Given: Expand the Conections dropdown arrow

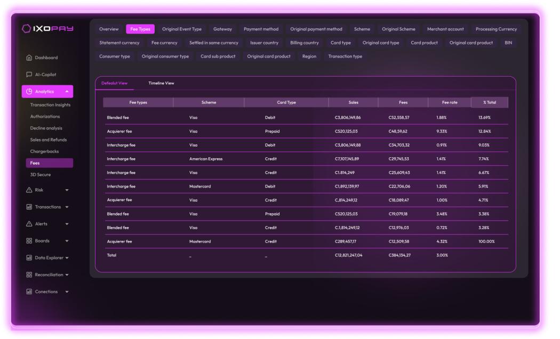Looking at the screenshot, I should (67, 292).
